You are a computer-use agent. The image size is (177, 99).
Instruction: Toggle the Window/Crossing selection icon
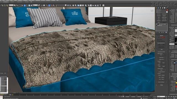[x=22, y=5]
